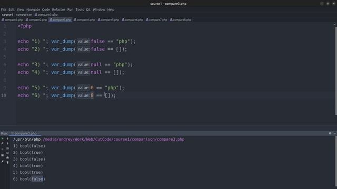Rerun compare3.php with the green play icon
This screenshot has width=337, height=189.
2,139
